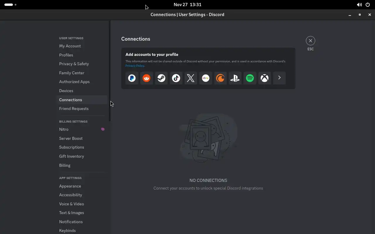Viewport: 375px width, 234px height.
Task: Go to Profiles settings
Action: pos(82,55)
